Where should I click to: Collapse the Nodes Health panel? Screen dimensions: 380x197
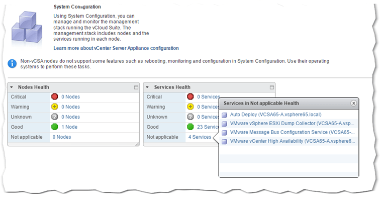(12, 87)
